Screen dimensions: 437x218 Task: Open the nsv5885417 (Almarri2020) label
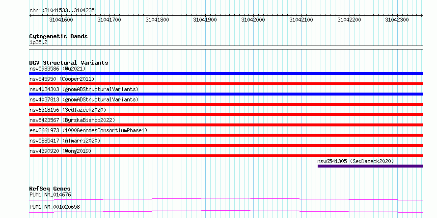65,141
